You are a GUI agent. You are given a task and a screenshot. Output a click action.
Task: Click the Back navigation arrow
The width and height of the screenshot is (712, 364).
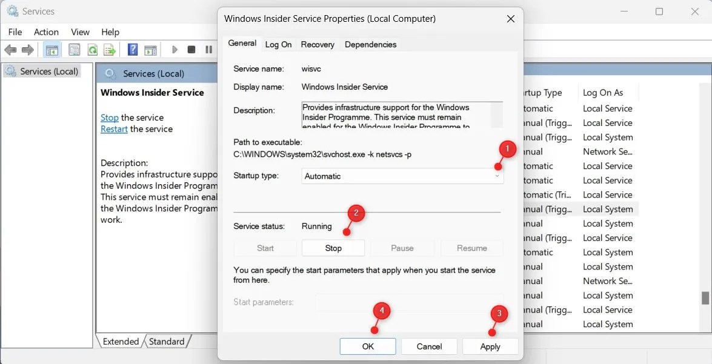(x=10, y=50)
